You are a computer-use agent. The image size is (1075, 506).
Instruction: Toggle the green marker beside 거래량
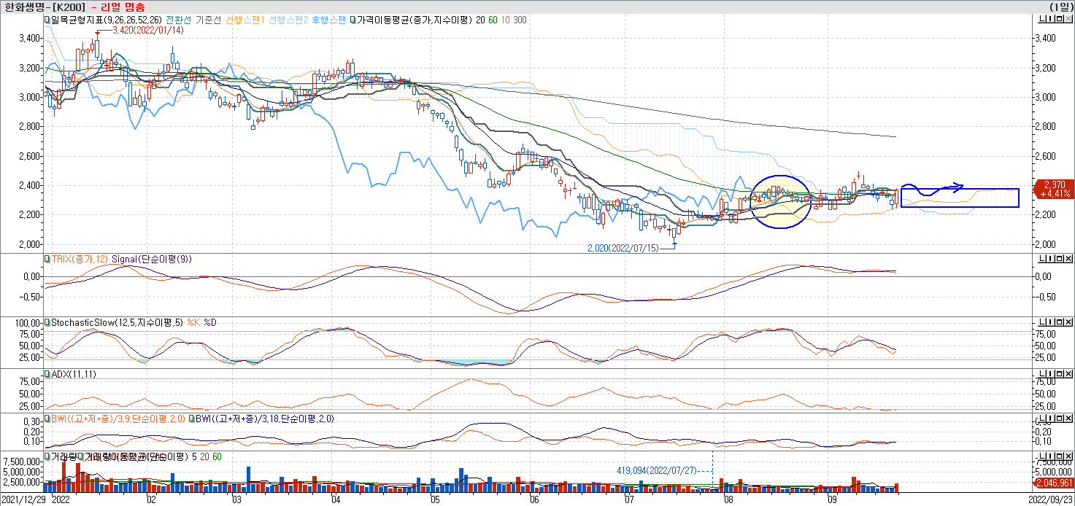pos(47,456)
